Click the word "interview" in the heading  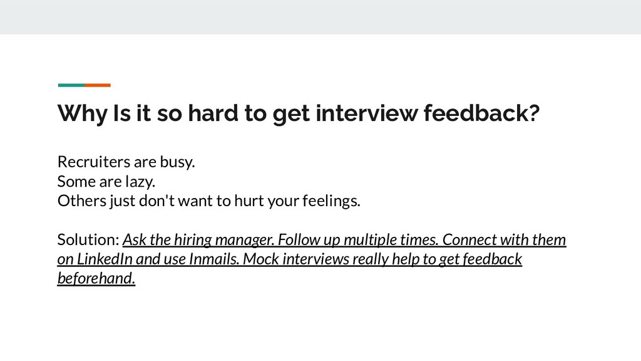point(367,113)
